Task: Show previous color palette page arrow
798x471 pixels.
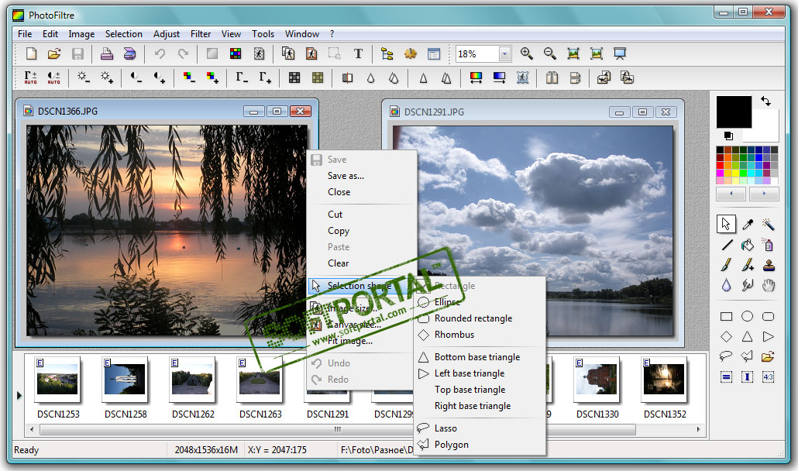Action: coord(731,194)
